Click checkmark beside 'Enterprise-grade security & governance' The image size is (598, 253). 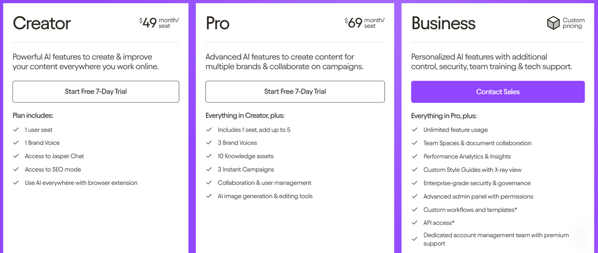[415, 183]
